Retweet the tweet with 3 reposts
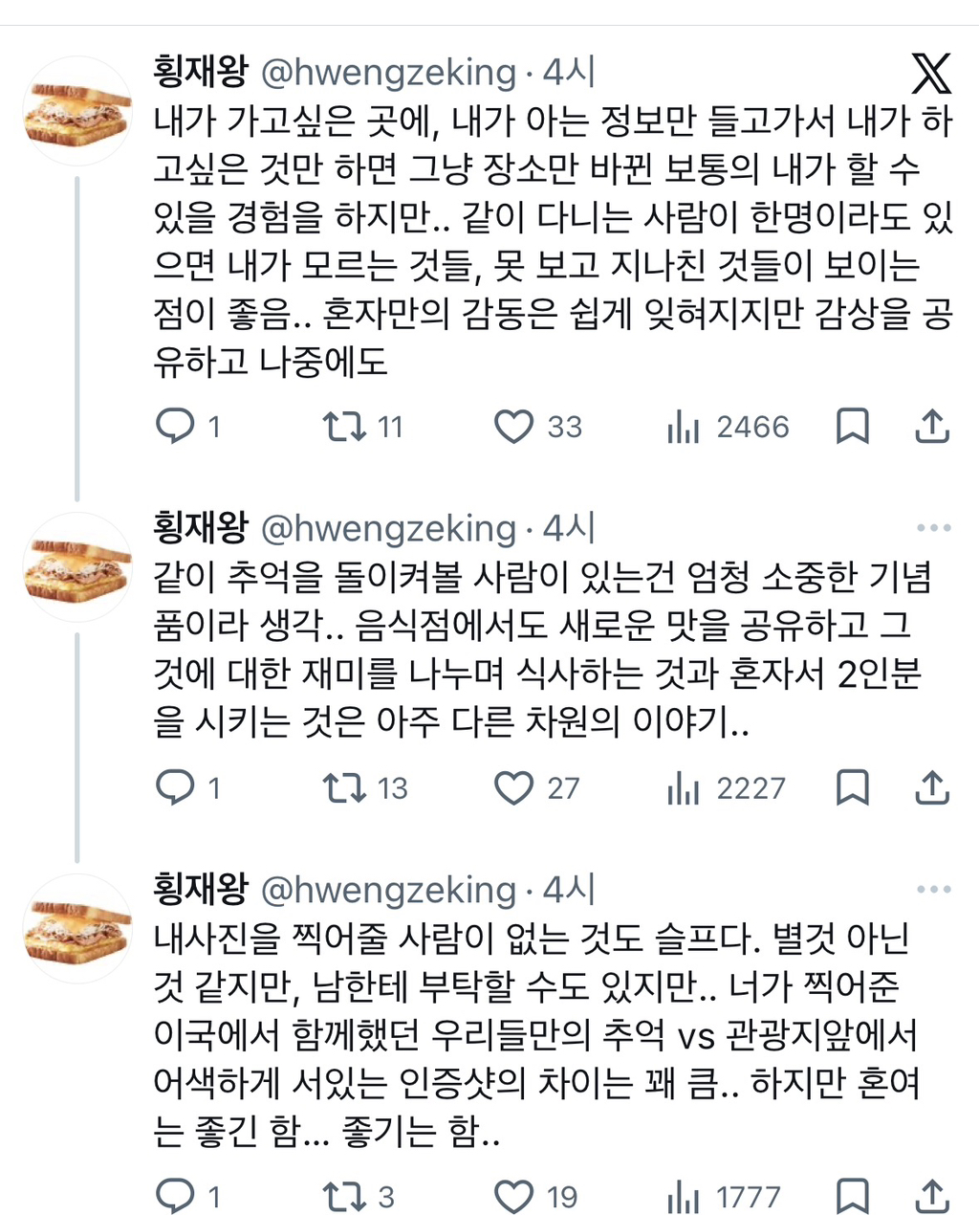The width and height of the screenshot is (979, 1215). 343,1196
